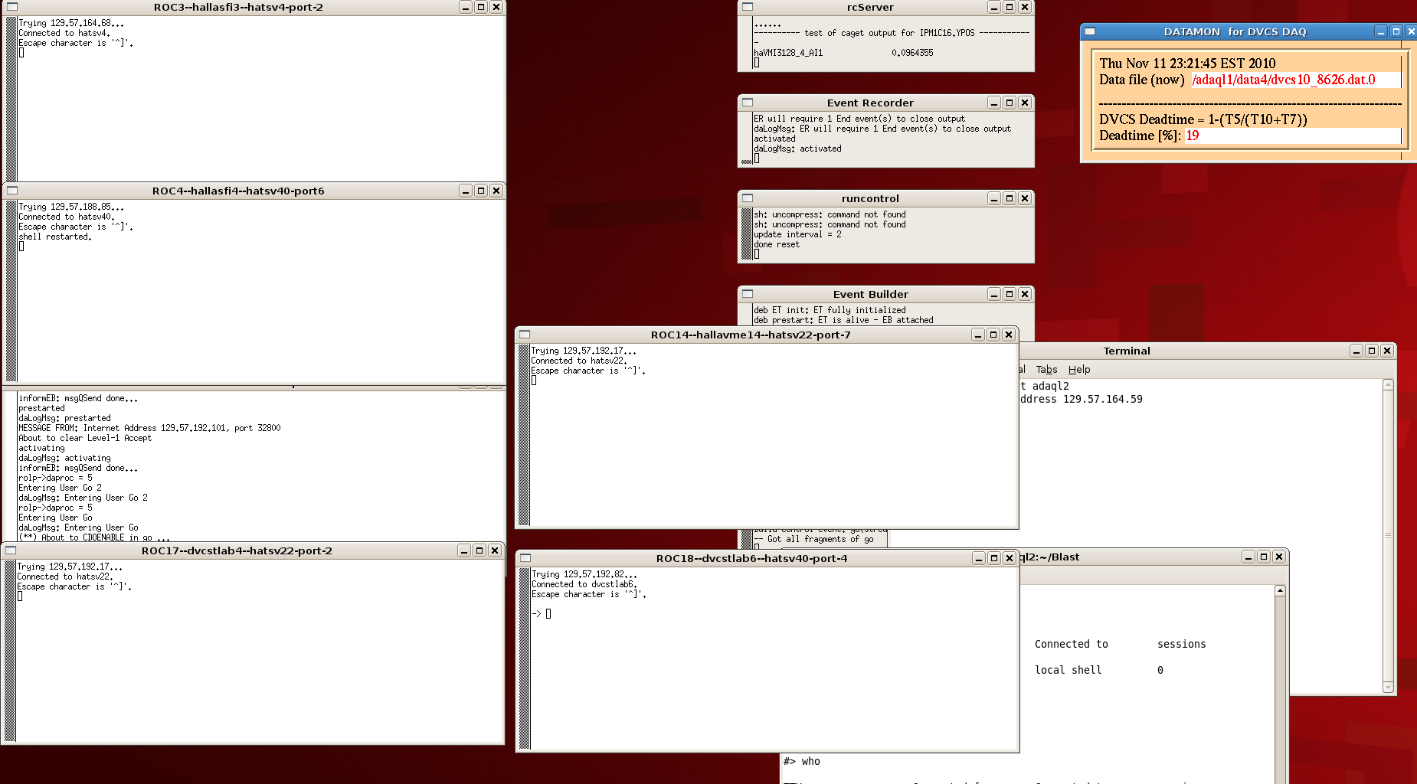Screen dimensions: 1417x784
Task: Close the ROC4--hallasfi4--hatsv40-port6 window
Action: tap(496, 191)
